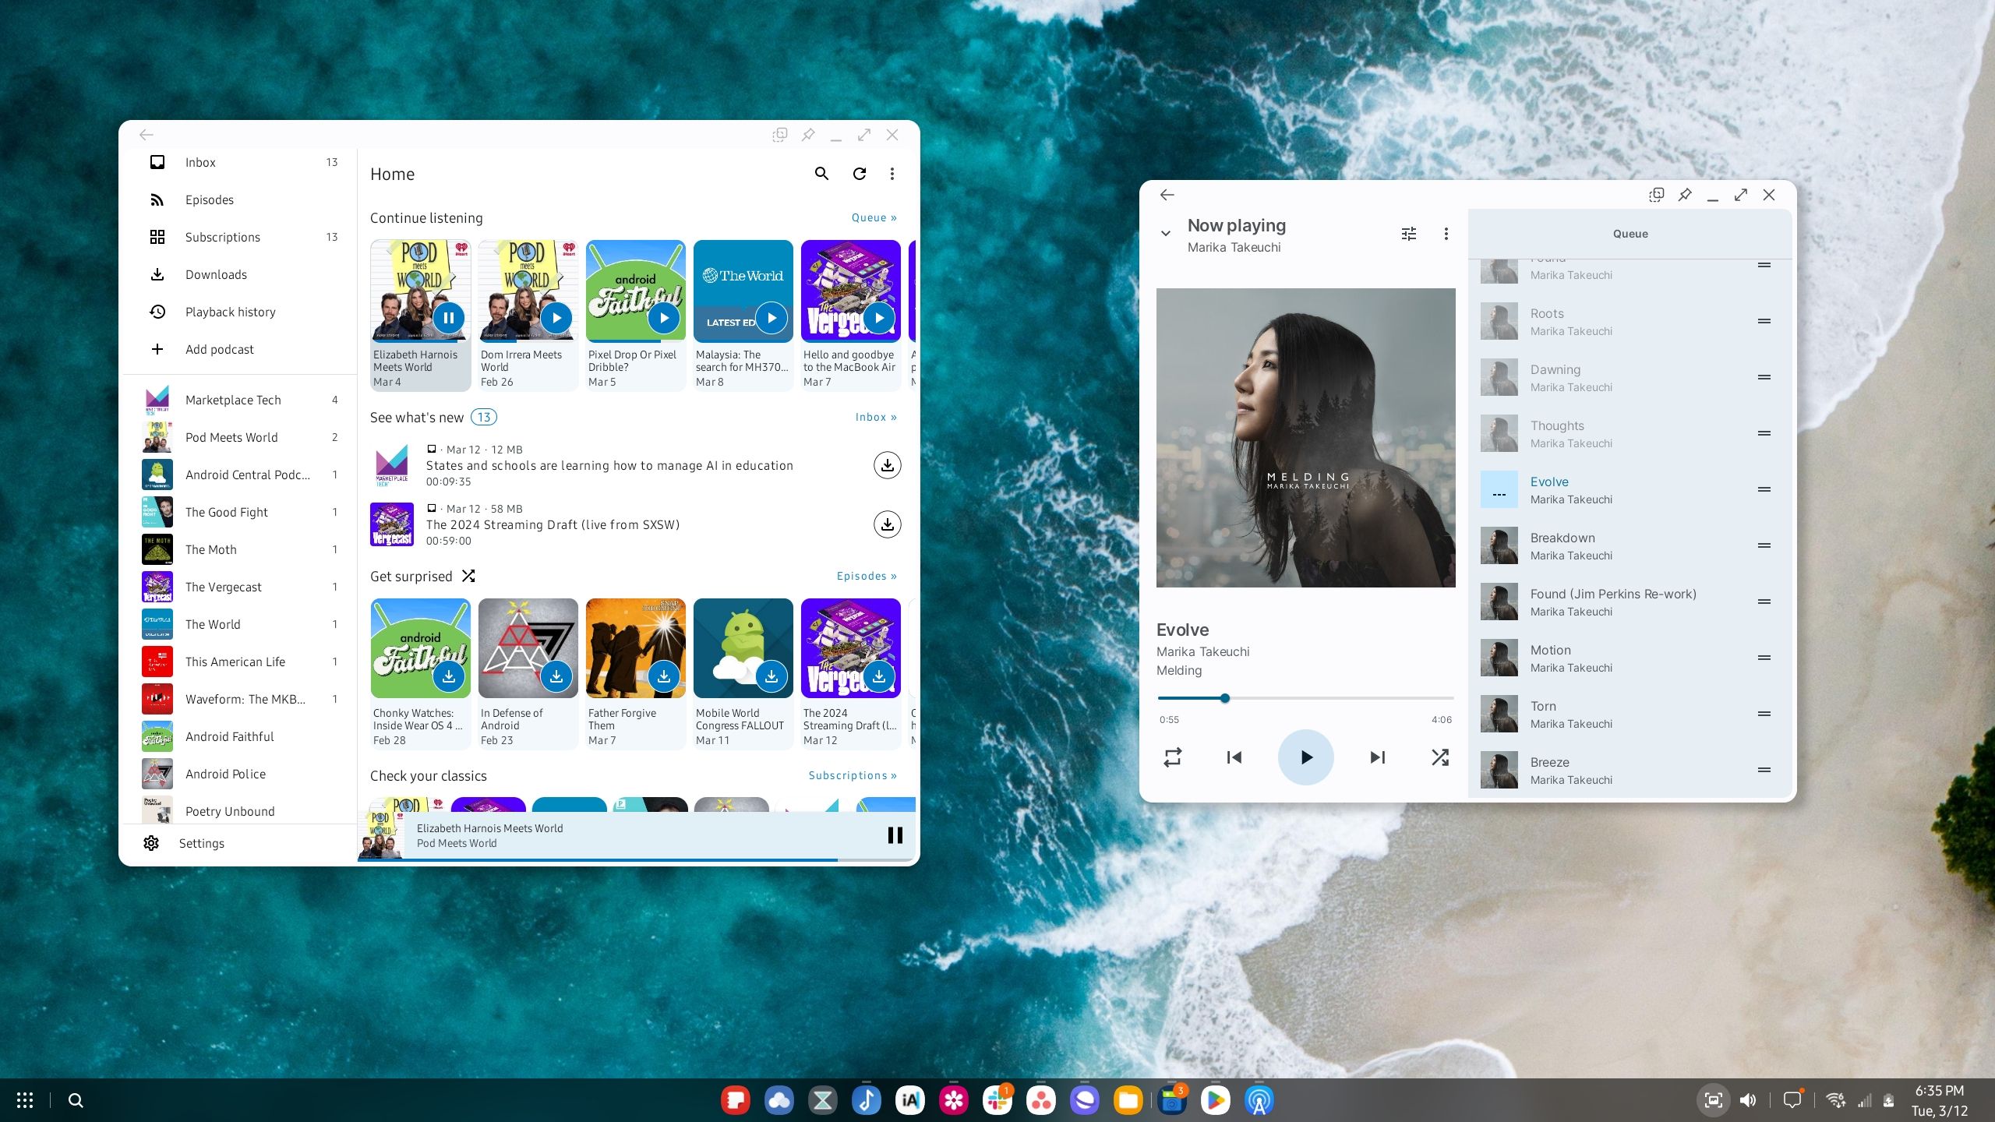
Task: Expand the three-dot menu in music player
Action: (x=1446, y=233)
